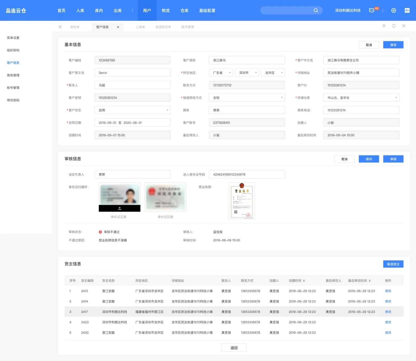Click the 合同日期 date range field
Viewport: 416px width, 361px height.
[x=133, y=123]
